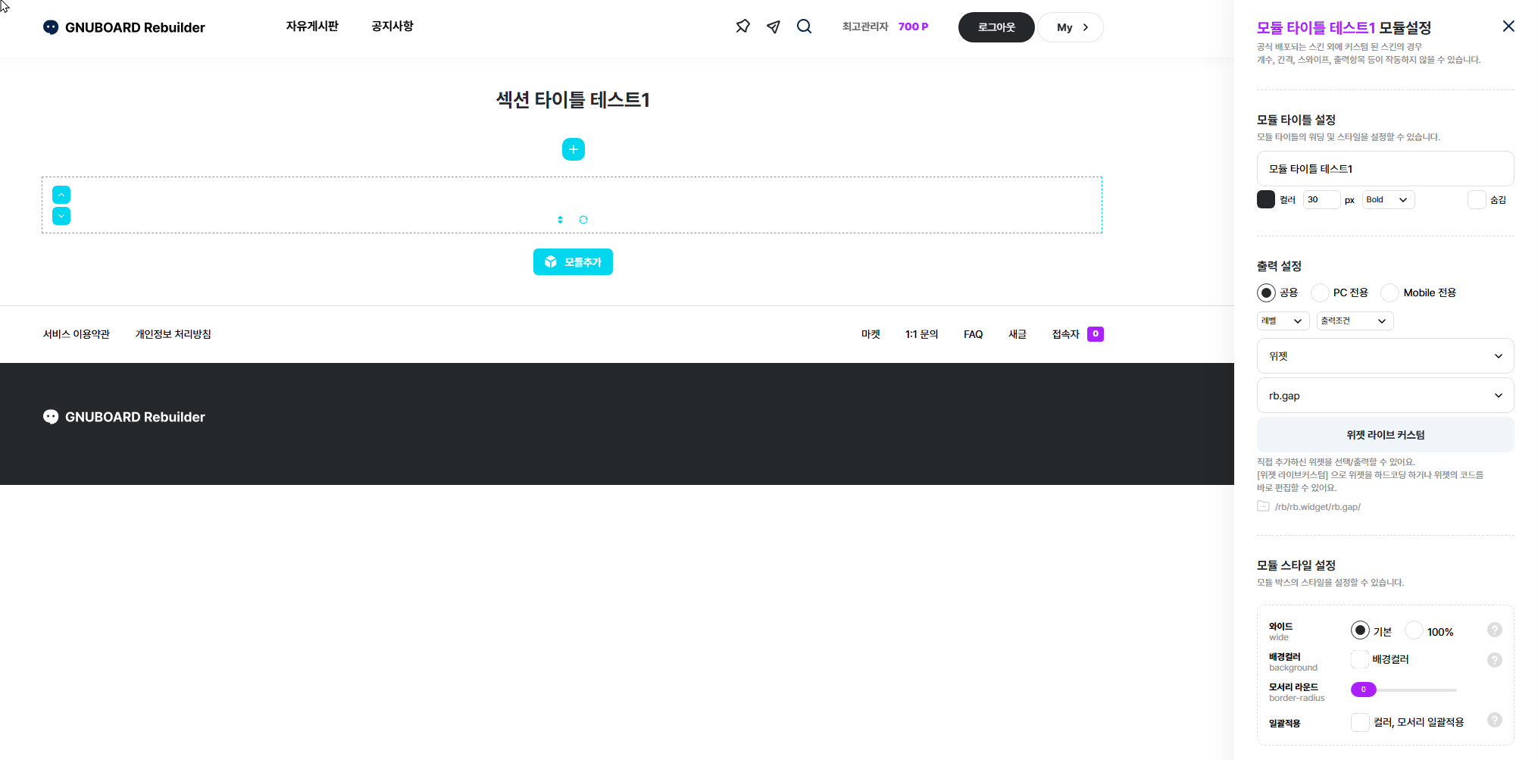Expand the rb.gap widget dropdown

coord(1385,396)
